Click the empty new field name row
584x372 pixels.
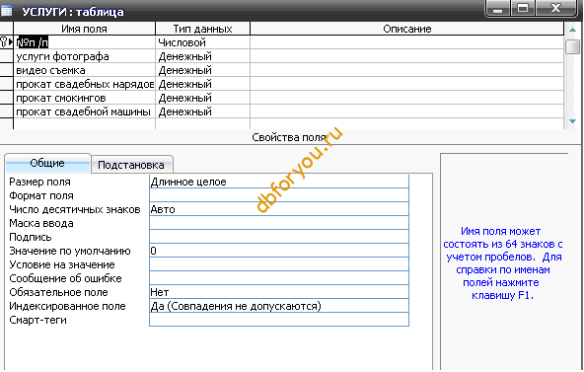(x=84, y=124)
